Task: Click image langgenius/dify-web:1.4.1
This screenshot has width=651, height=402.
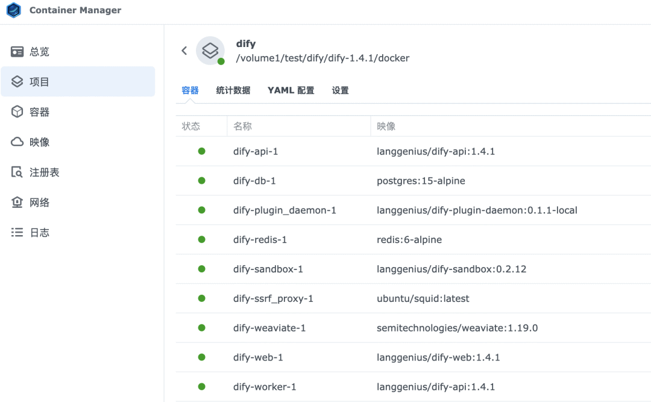Action: [x=438, y=357]
